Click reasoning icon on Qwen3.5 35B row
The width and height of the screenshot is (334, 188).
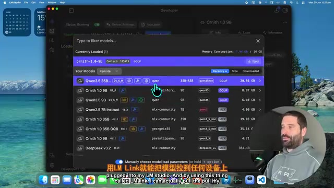click(146, 81)
